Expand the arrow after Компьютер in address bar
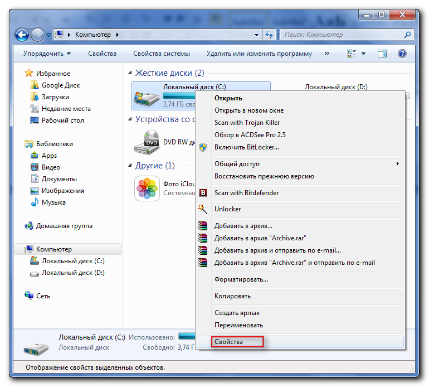The image size is (429, 387). (x=117, y=35)
